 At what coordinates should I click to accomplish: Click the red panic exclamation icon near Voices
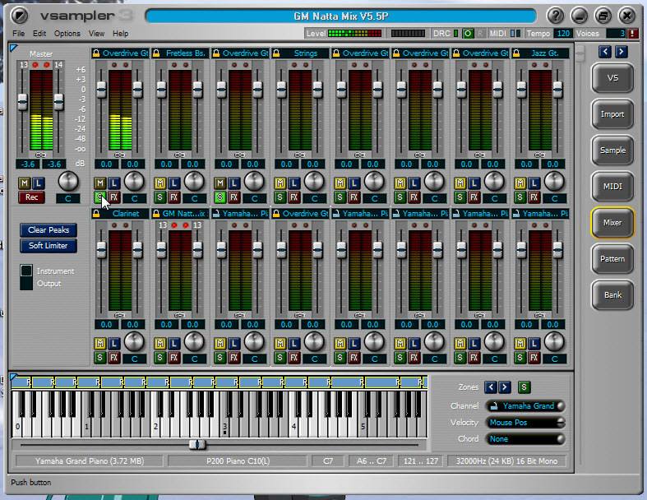(x=632, y=34)
